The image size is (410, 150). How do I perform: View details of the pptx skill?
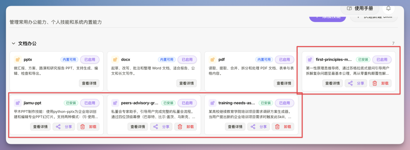click(89, 83)
